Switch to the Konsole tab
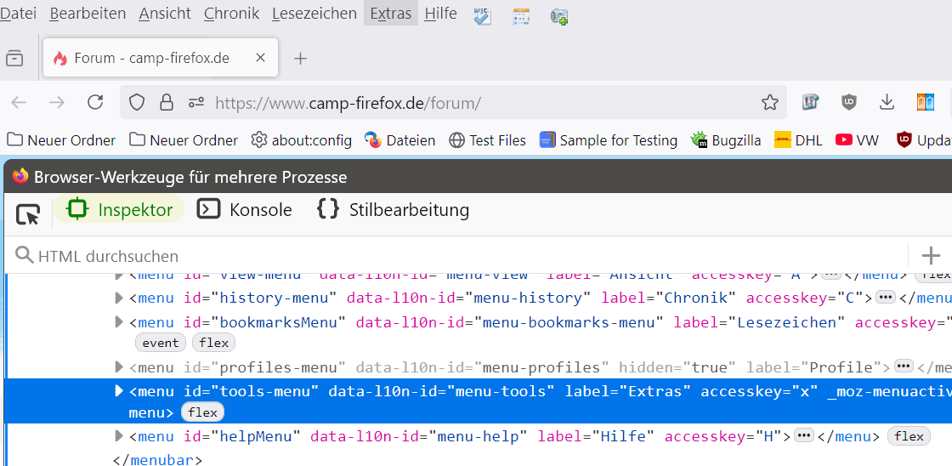952x466 pixels. click(x=245, y=210)
